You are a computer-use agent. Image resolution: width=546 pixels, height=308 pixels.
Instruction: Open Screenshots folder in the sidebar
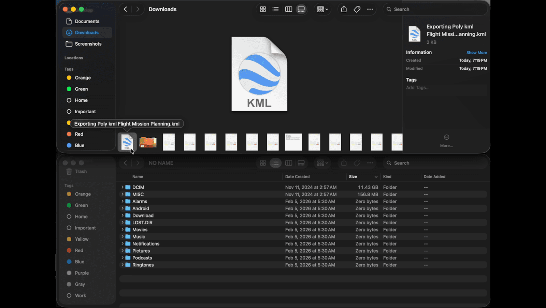[x=87, y=44]
